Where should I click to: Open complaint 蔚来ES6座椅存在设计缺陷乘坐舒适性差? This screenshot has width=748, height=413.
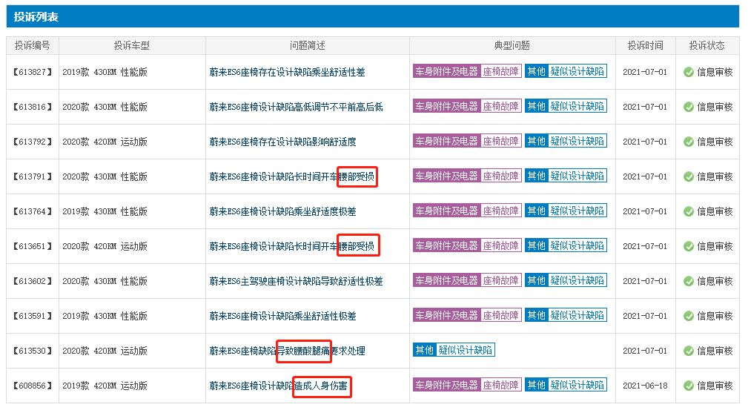point(287,72)
